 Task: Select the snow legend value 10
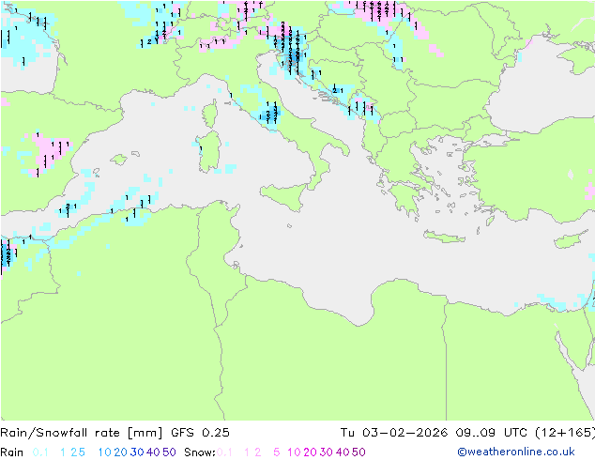(294, 452)
